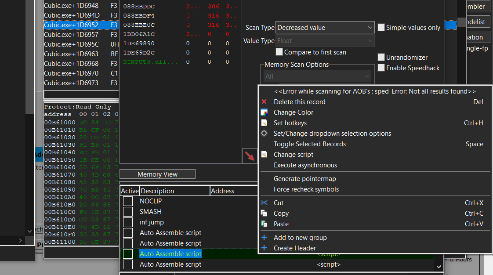Click the red arrow add-address icon
The width and height of the screenshot is (493, 275).
pyautogui.click(x=250, y=156)
